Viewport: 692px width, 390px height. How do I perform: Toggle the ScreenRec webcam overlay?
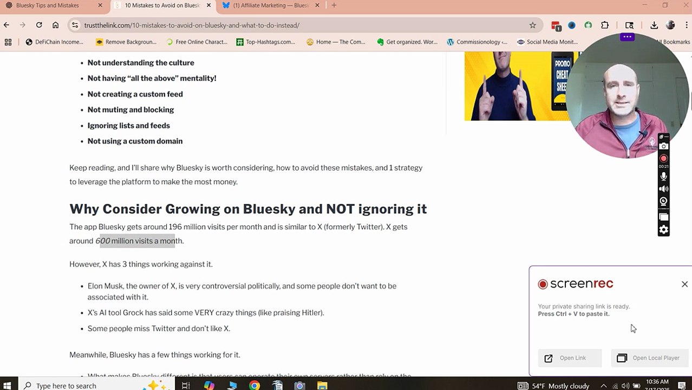pyautogui.click(x=663, y=201)
